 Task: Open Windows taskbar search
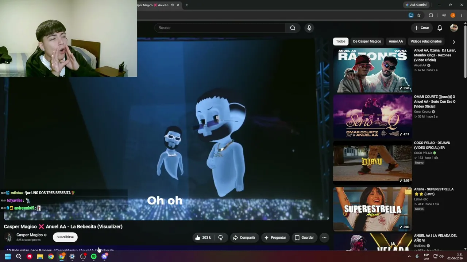pos(19,257)
